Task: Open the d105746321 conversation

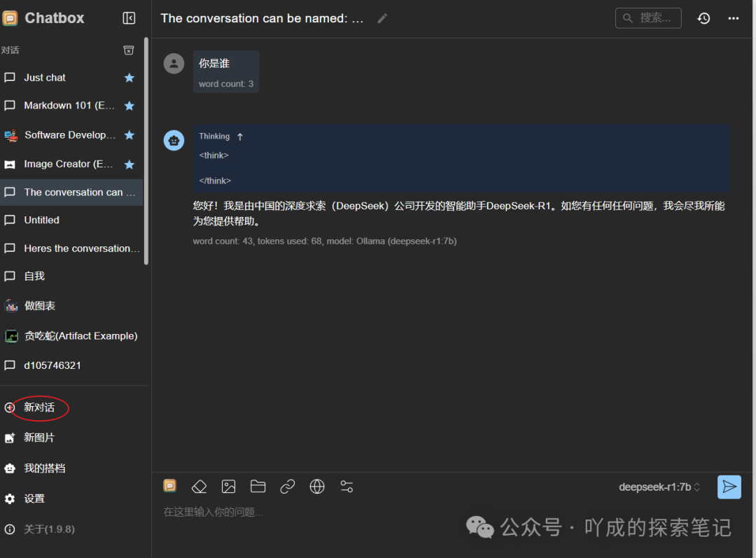Action: pos(71,365)
